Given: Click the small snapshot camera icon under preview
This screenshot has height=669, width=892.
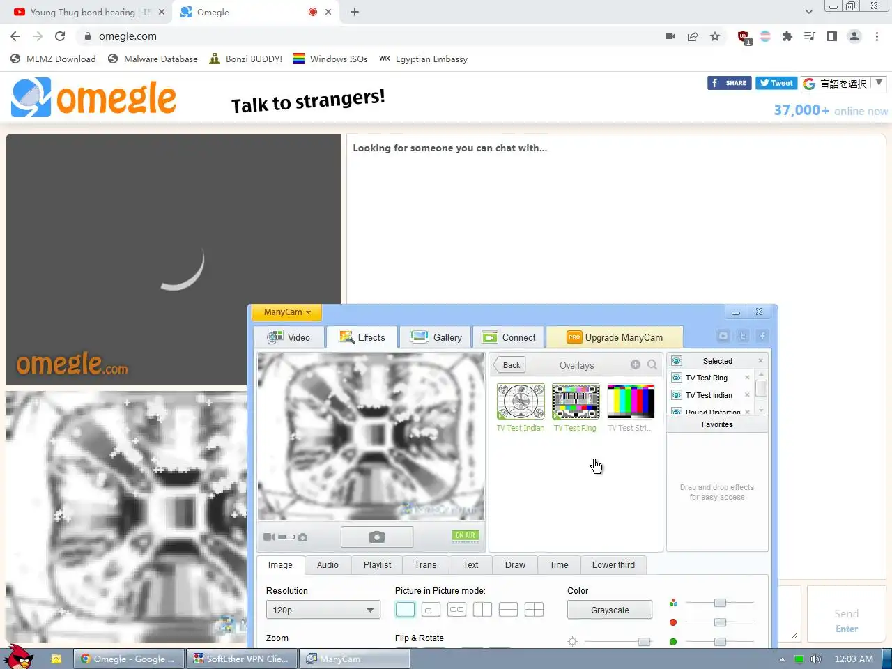Looking at the screenshot, I should point(302,537).
